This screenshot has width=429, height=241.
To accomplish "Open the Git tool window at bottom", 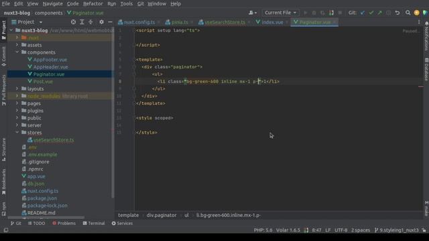I will pyautogui.click(x=15, y=223).
